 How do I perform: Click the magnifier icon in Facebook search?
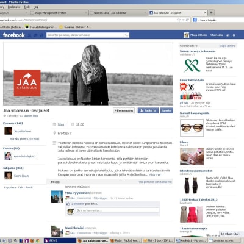click(x=126, y=35)
